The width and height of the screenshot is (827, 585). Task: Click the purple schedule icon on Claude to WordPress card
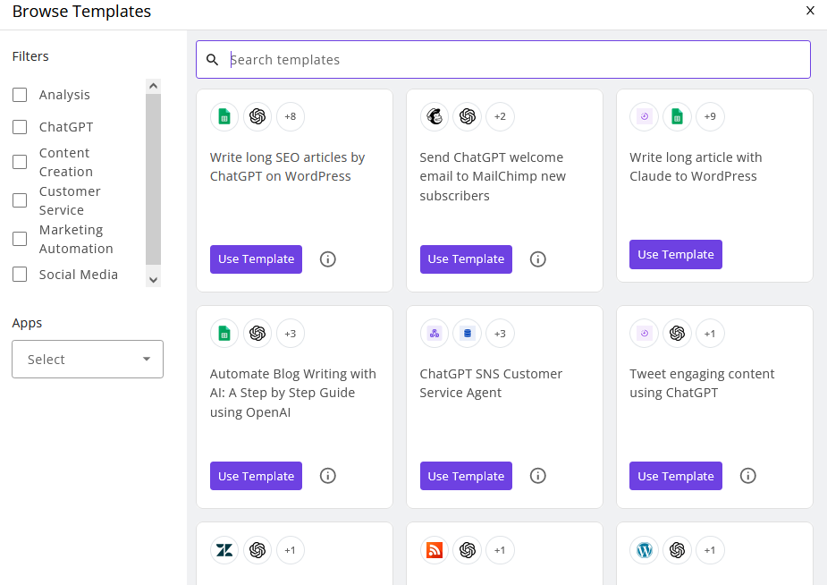click(644, 116)
